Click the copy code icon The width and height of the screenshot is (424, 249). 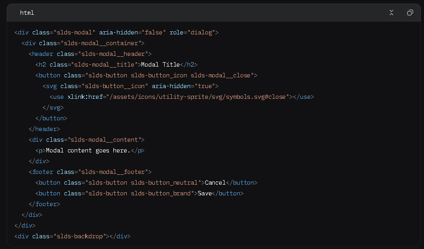pos(410,13)
